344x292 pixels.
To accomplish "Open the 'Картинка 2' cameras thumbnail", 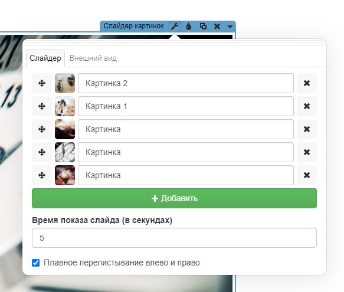I will click(65, 83).
